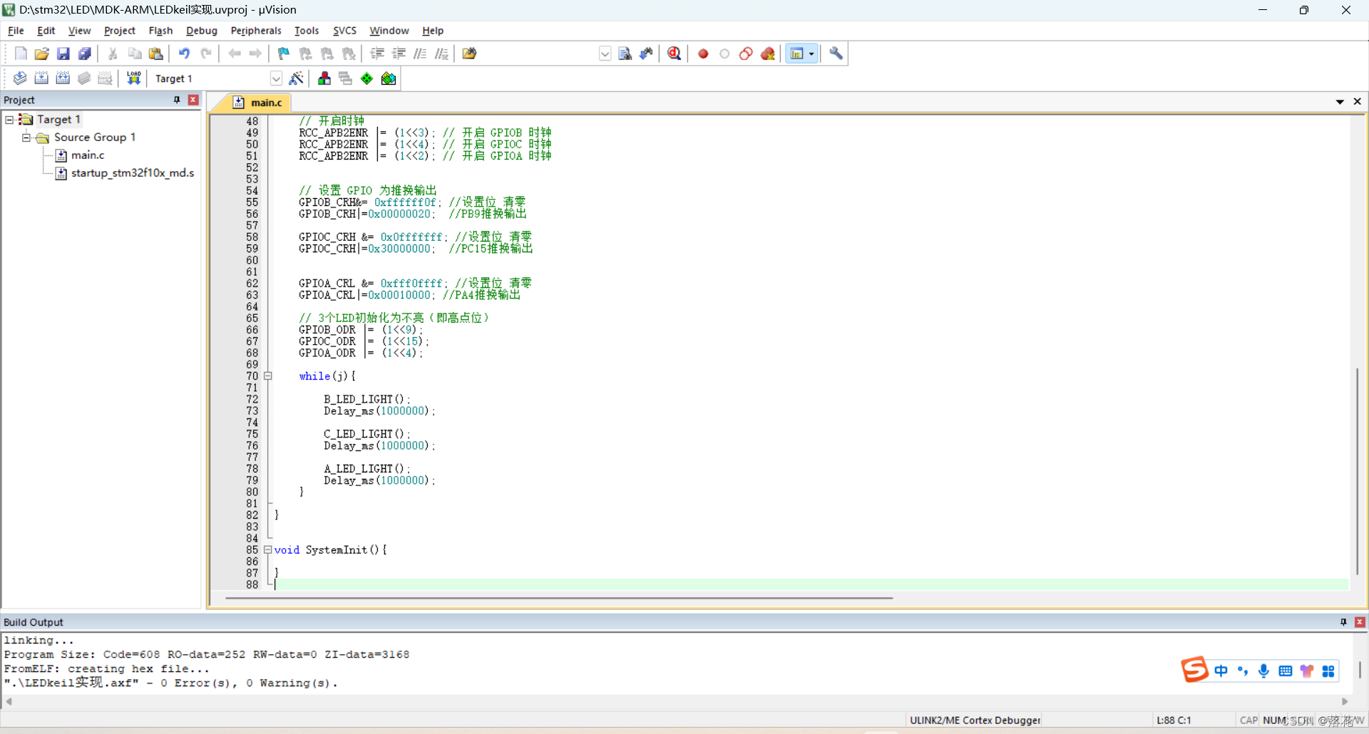
Task: Save all files
Action: pos(84,53)
